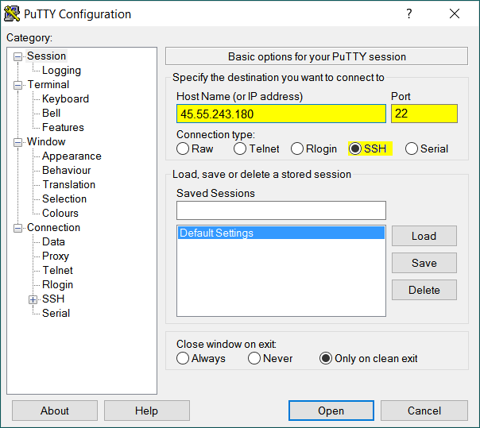
Task: Open the Proxy settings category
Action: pyautogui.click(x=56, y=256)
